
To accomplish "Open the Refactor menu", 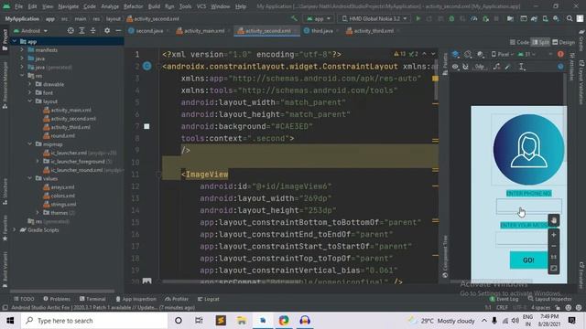I will click(133, 6).
